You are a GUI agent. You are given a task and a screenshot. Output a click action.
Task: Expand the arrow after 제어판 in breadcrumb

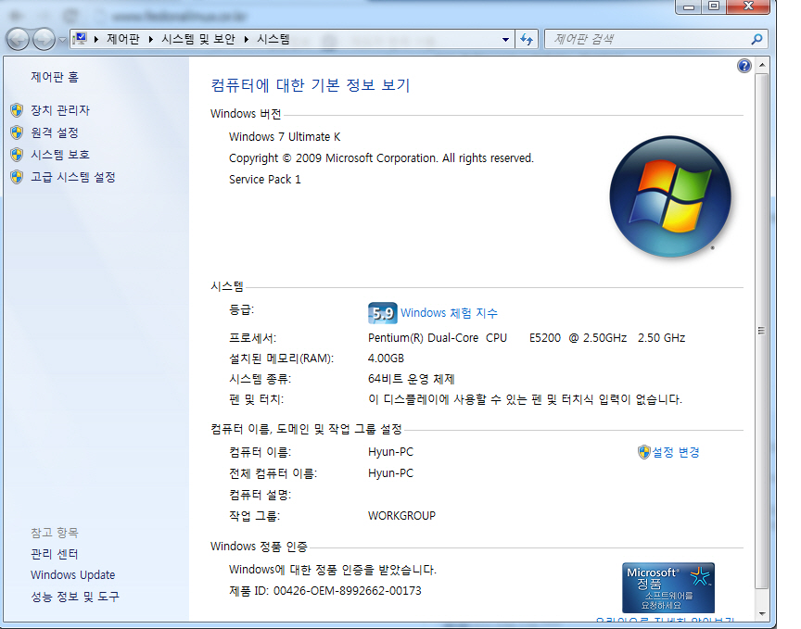coord(151,39)
